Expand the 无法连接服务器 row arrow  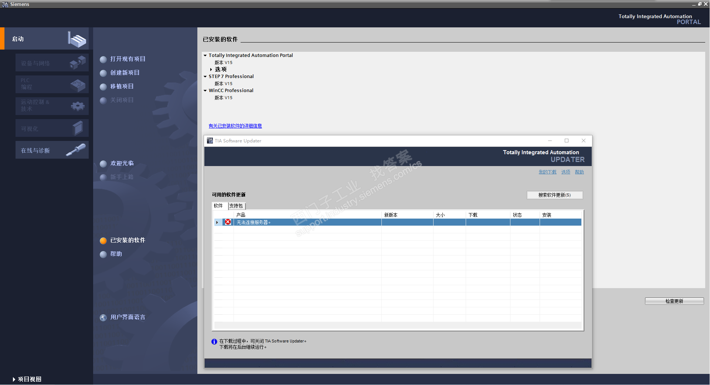(217, 223)
